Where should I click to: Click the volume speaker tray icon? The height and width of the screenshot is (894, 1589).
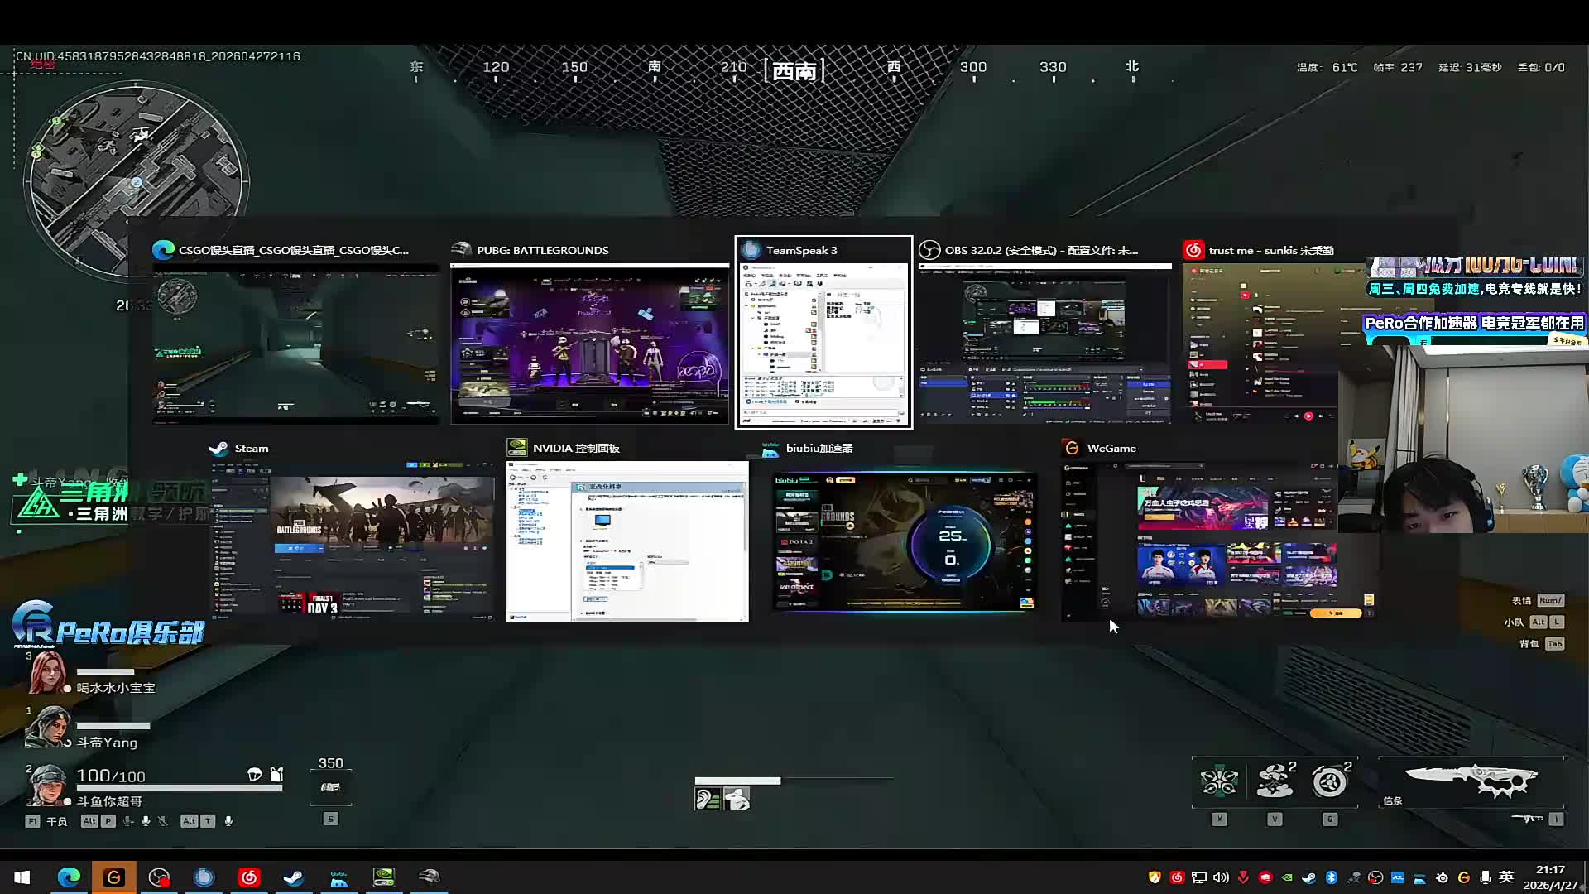point(1221,877)
